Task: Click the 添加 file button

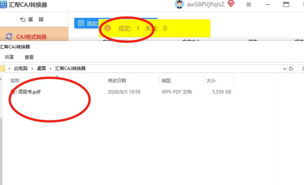Action: (87, 23)
